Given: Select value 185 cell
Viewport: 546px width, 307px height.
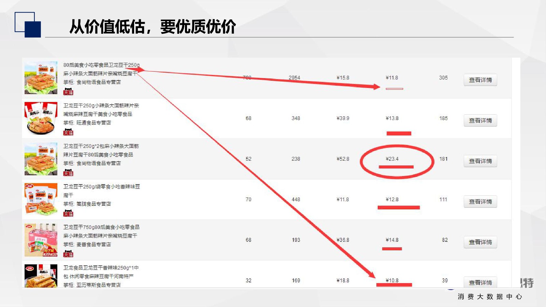Looking at the screenshot, I should pyautogui.click(x=443, y=118).
